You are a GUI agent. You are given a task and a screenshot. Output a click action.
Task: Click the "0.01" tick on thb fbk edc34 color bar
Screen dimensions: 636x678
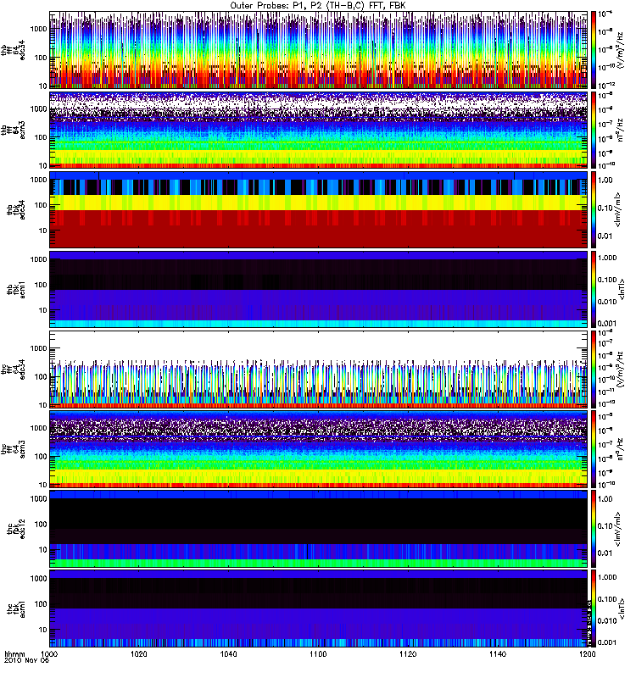click(x=605, y=236)
